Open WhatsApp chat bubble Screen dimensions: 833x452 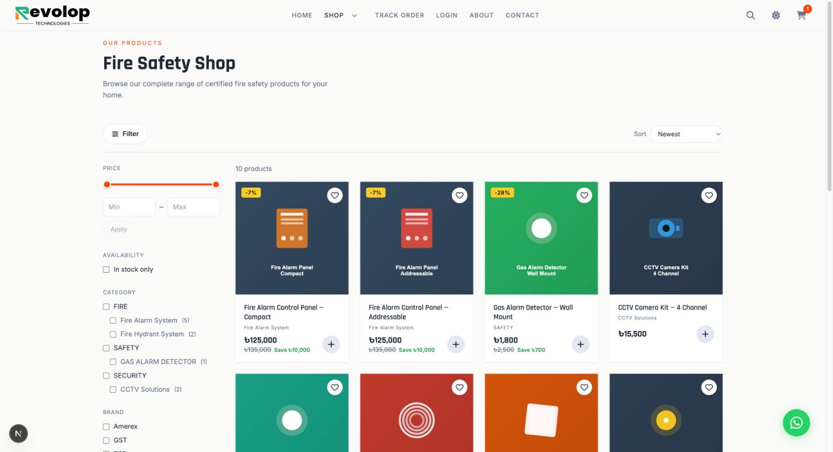[x=796, y=423]
